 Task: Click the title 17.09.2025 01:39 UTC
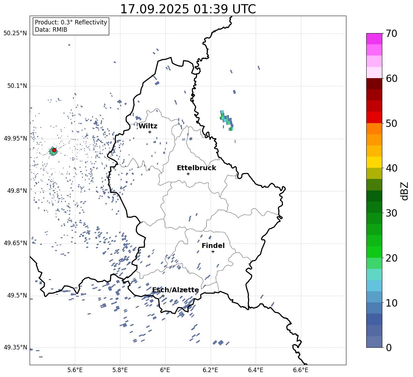click(188, 9)
